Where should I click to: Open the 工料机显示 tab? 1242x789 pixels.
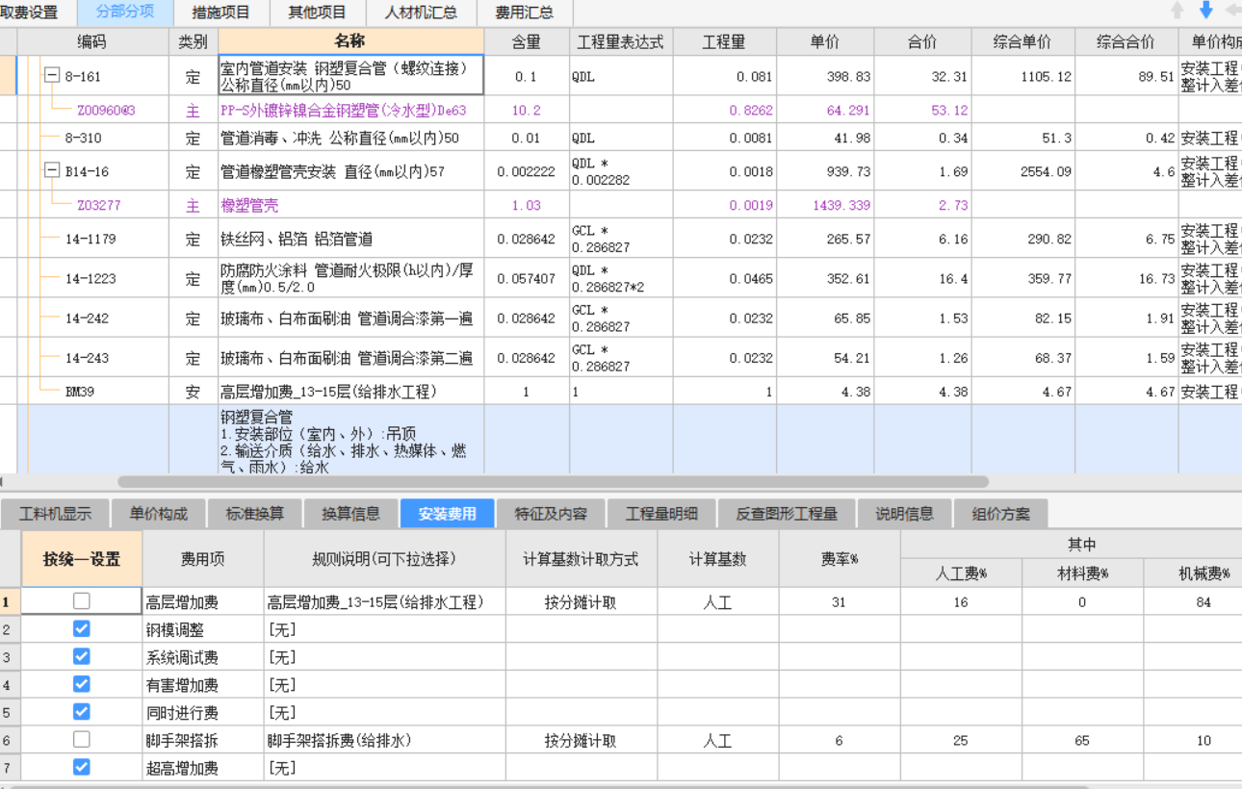click(x=56, y=514)
